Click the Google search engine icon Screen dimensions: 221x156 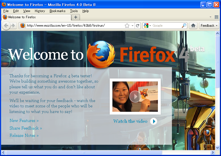tap(146, 26)
